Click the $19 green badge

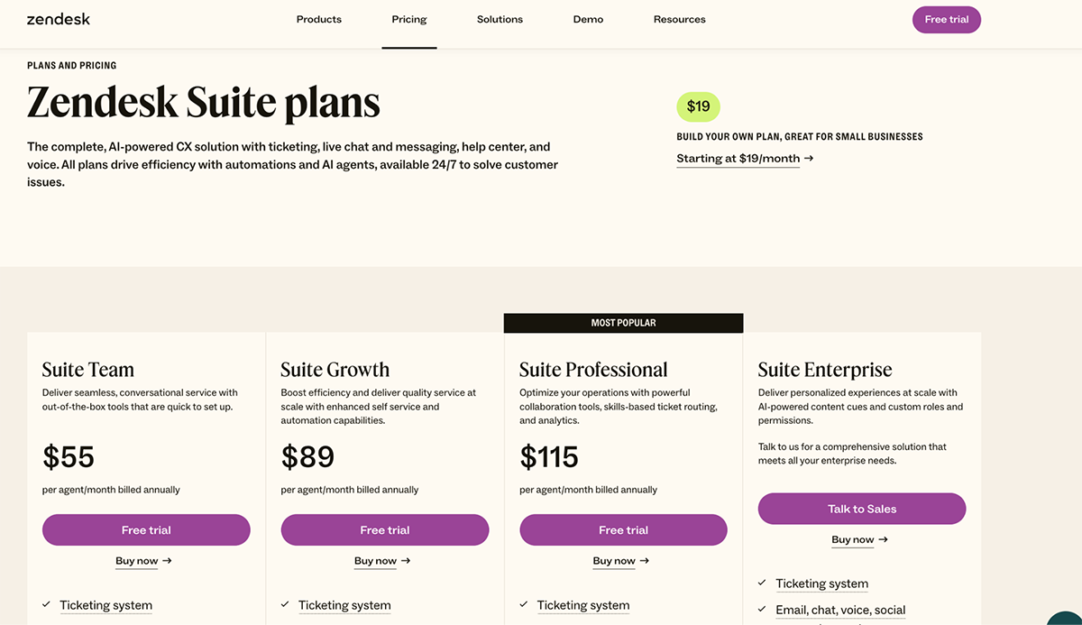pyautogui.click(x=698, y=106)
